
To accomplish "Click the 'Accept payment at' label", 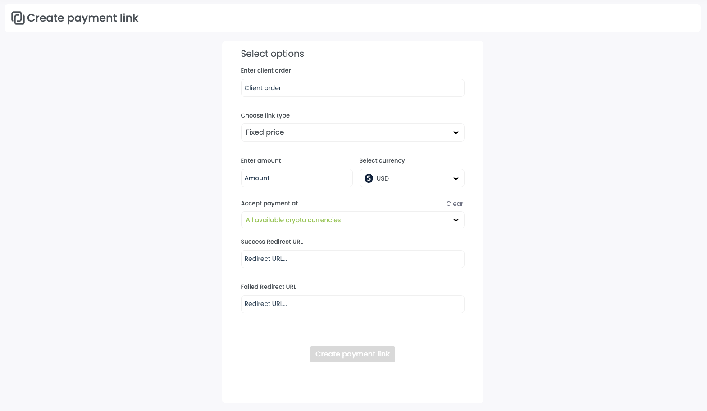I will coord(269,203).
